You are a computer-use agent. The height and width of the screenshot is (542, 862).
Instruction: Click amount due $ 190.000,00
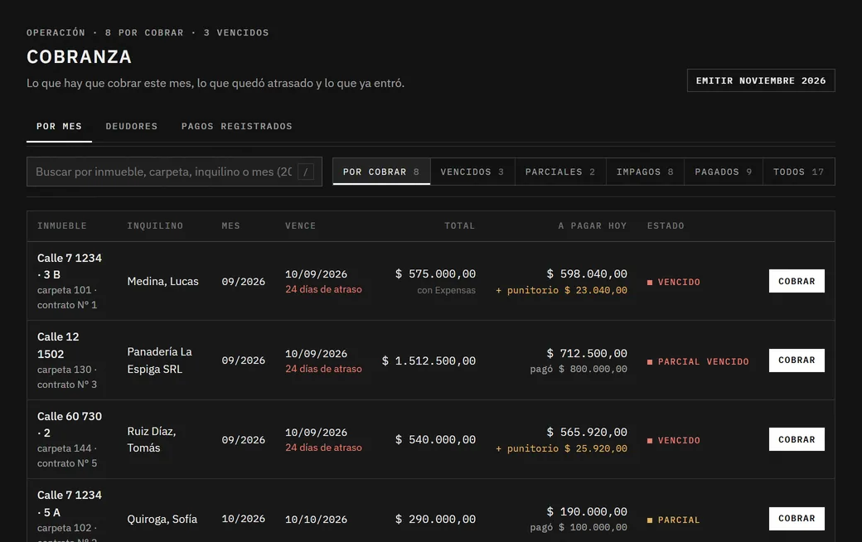(x=587, y=512)
